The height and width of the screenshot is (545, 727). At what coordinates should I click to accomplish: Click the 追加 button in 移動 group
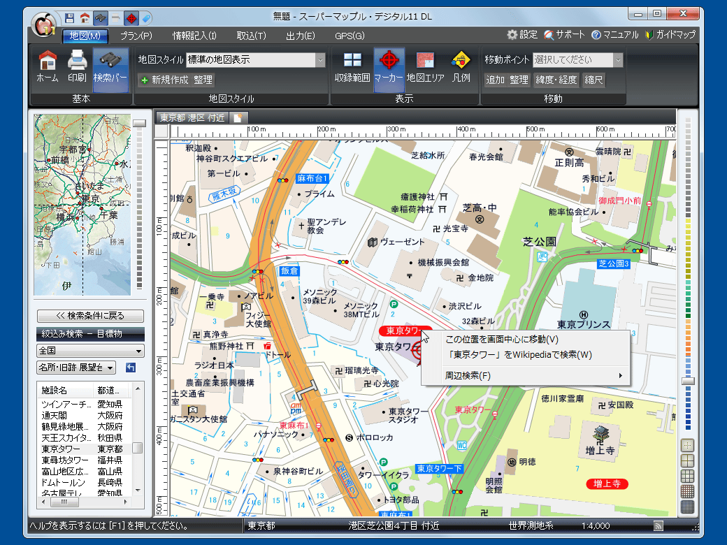(495, 80)
